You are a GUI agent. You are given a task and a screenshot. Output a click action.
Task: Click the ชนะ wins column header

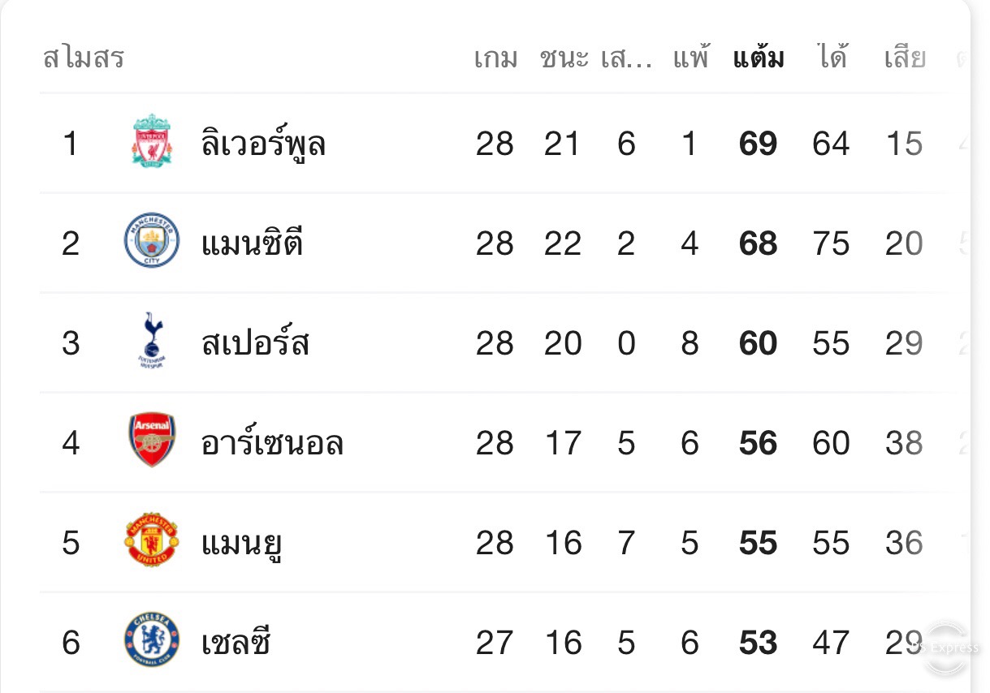point(564,58)
